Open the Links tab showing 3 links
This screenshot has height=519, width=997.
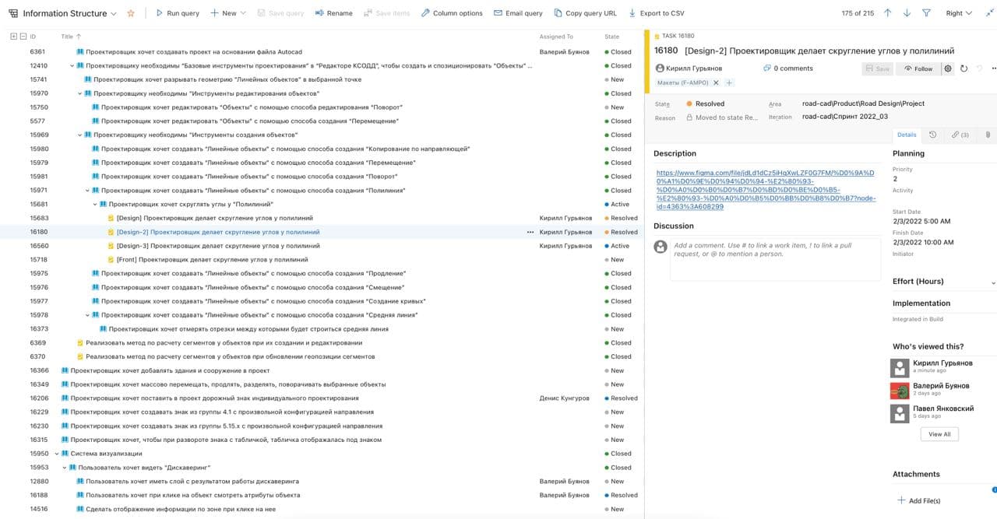click(x=959, y=134)
